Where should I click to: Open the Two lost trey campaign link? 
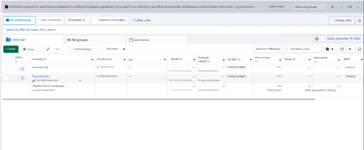40,76
